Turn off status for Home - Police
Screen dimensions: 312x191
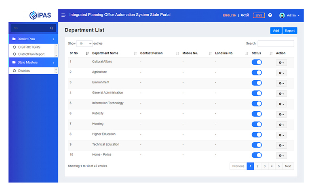pyautogui.click(x=257, y=155)
